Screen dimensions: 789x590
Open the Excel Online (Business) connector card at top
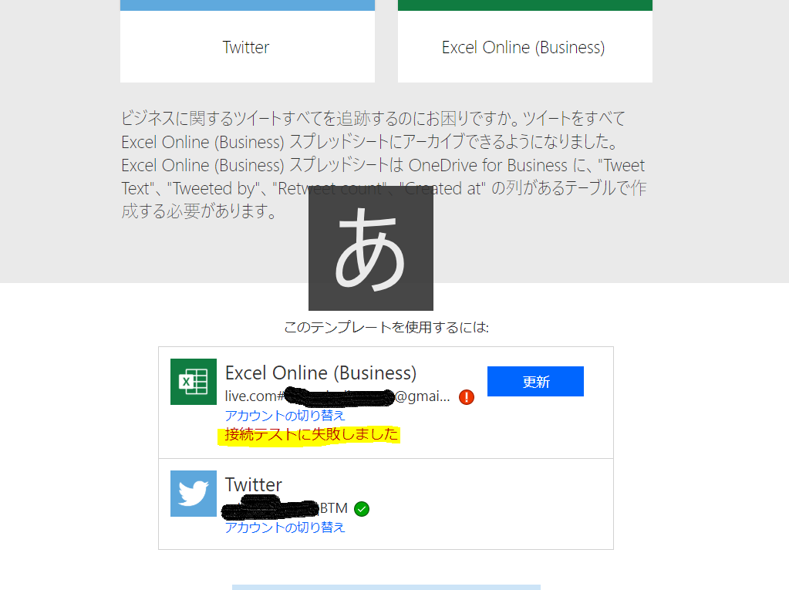point(524,41)
